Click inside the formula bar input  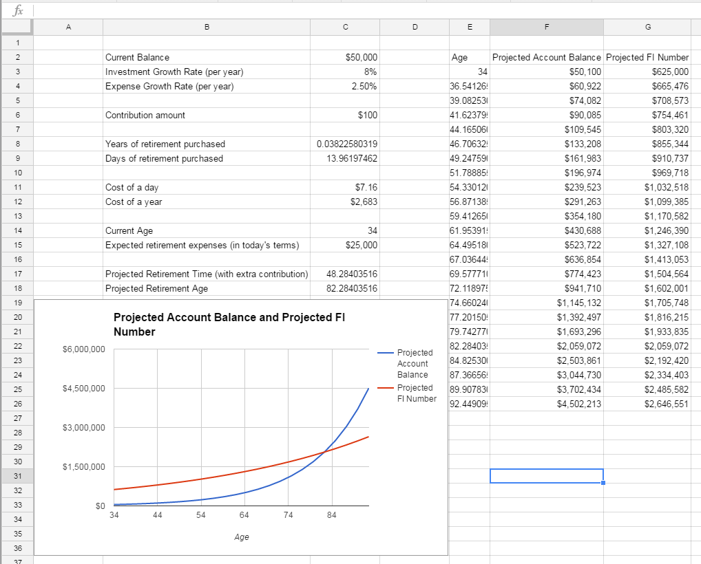344,10
